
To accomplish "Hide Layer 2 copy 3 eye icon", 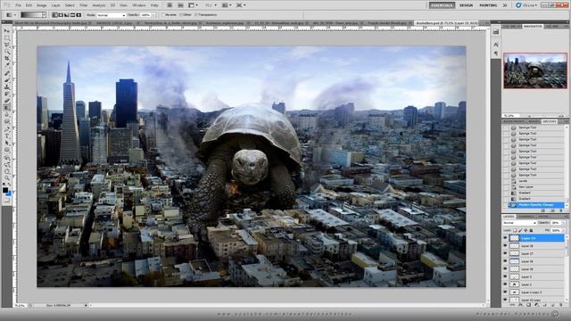I will [x=505, y=292].
